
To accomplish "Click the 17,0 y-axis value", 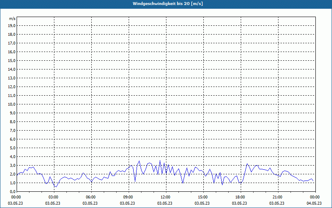I will pos(12,43).
